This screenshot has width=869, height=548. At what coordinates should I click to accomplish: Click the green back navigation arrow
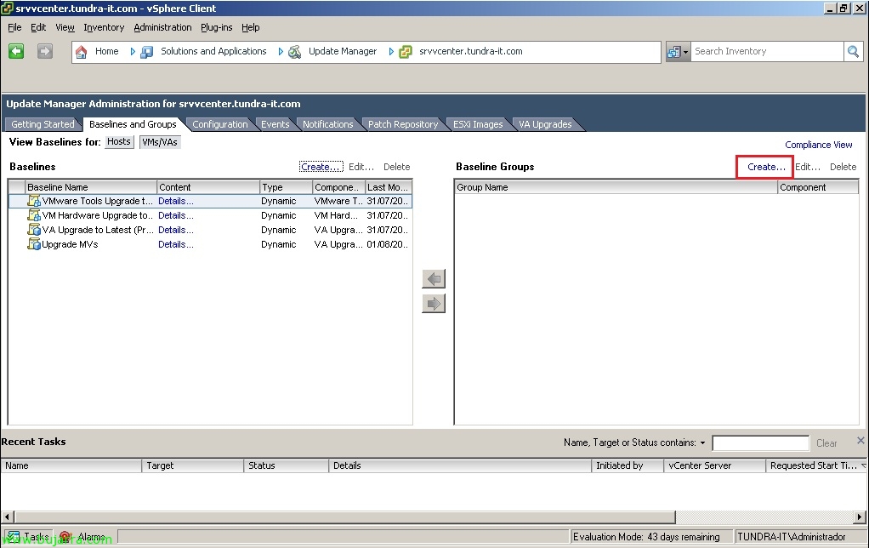16,52
